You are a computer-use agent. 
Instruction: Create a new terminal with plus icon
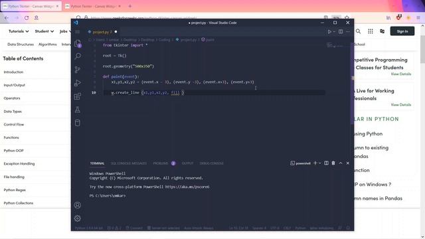click(x=315, y=163)
